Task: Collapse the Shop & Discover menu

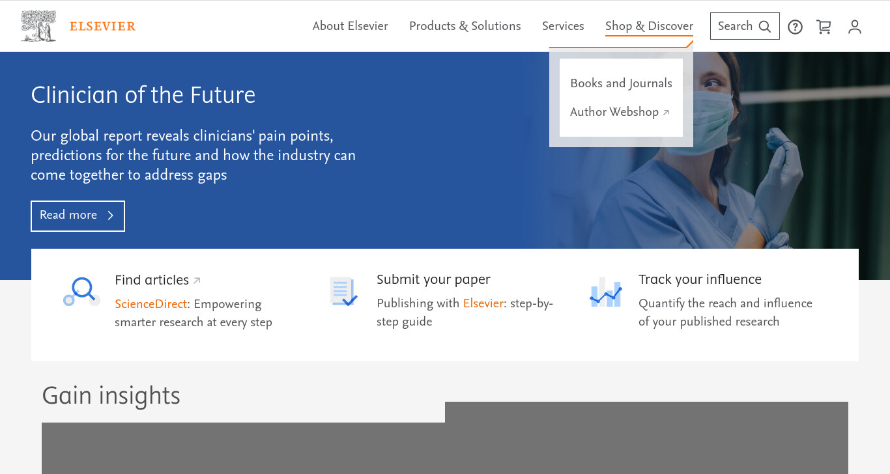Action: coord(649,26)
